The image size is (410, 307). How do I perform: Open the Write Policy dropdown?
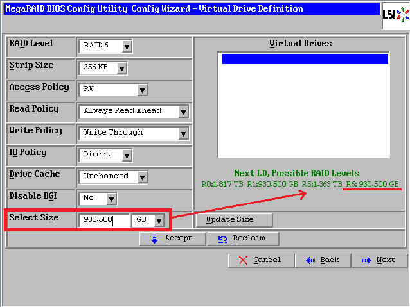point(183,133)
